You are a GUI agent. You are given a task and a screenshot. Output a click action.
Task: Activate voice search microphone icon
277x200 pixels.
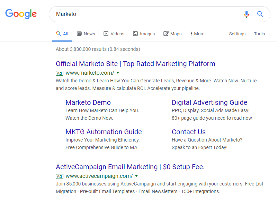point(247,14)
